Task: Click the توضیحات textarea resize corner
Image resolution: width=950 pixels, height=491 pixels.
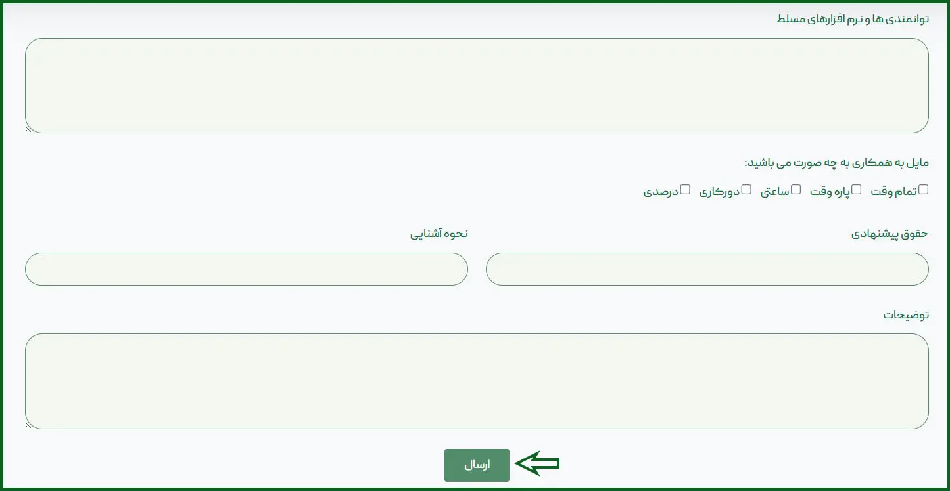Action: click(28, 426)
